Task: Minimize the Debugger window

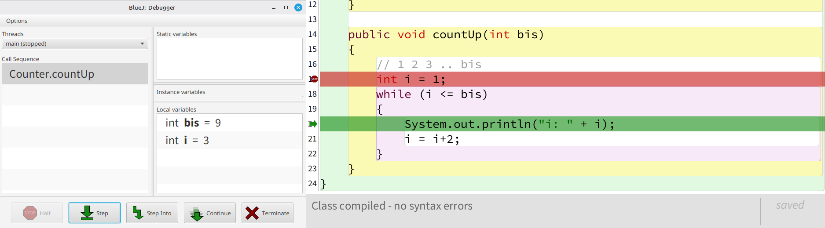Action: 274,7
